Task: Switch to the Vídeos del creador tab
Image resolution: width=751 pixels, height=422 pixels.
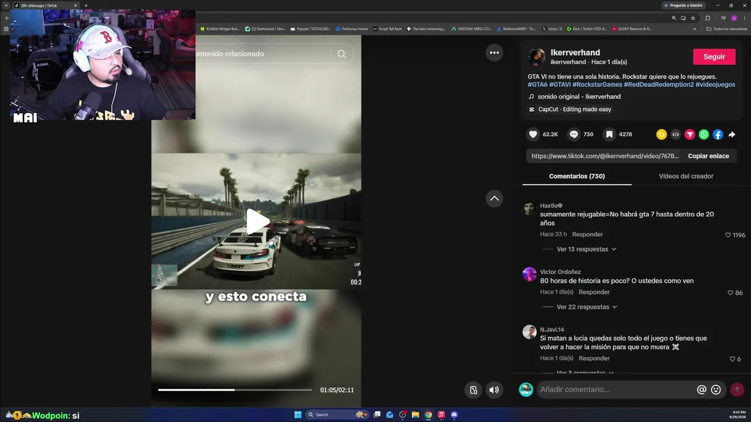Action: (686, 176)
